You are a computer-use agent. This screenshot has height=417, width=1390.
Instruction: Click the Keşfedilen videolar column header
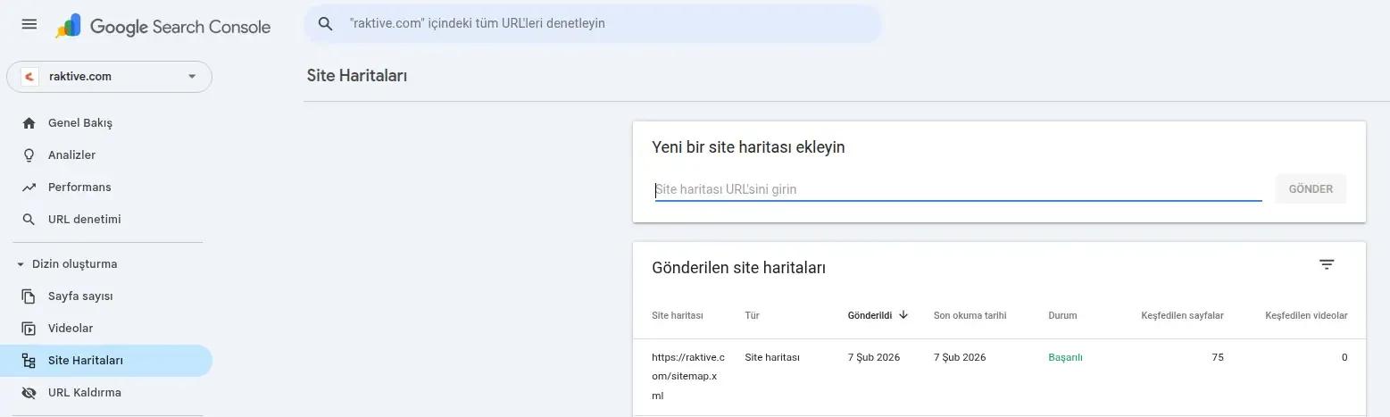pyautogui.click(x=1306, y=315)
